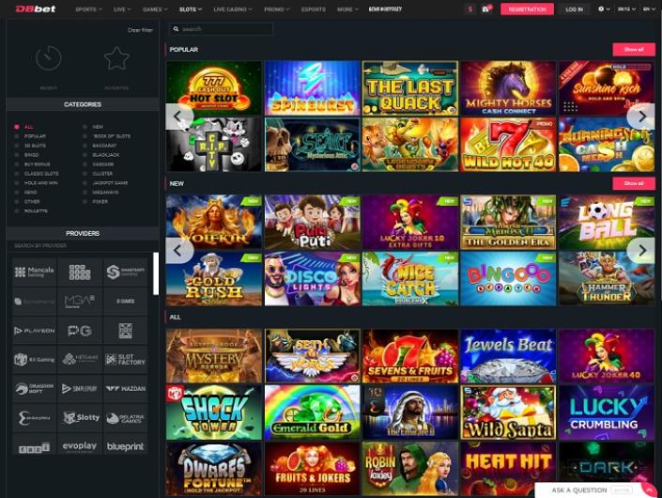
Task: Click the Registration button
Action: pyautogui.click(x=527, y=9)
